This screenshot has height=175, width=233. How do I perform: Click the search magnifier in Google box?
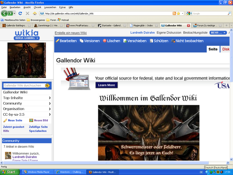click(x=229, y=13)
